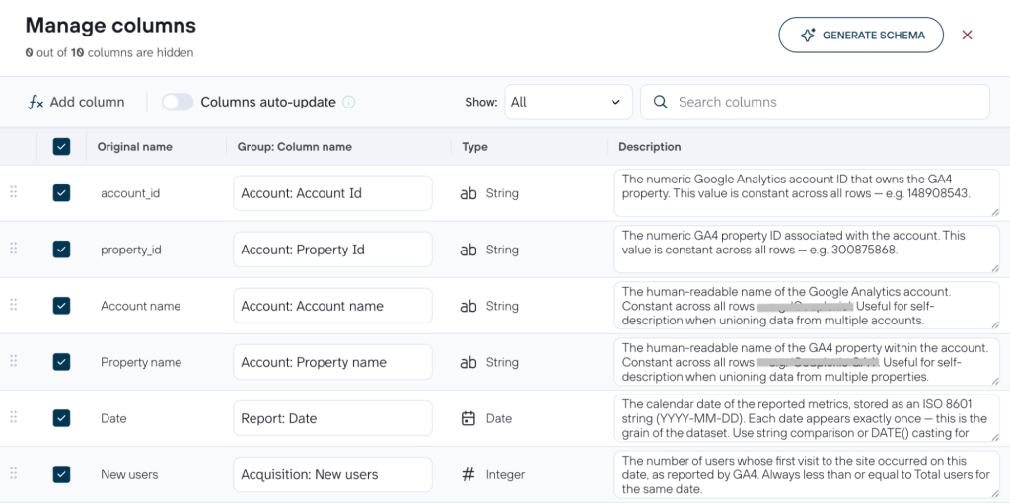Image resolution: width=1010 pixels, height=503 pixels.
Task: Uncheck the account_id row checkbox
Action: (x=61, y=193)
